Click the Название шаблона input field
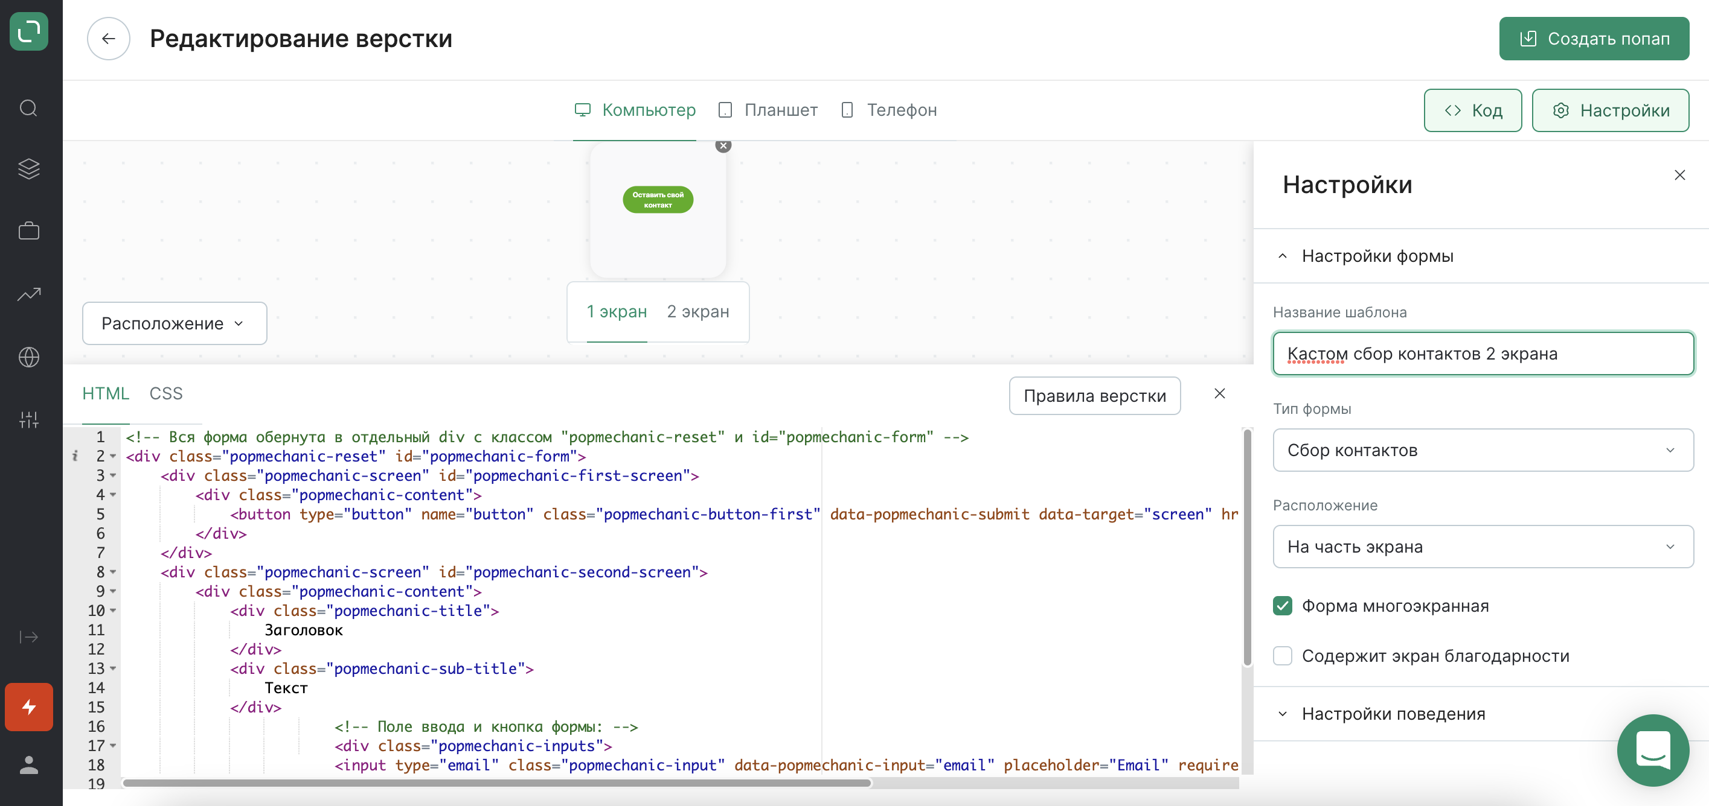This screenshot has height=806, width=1709. click(1483, 354)
